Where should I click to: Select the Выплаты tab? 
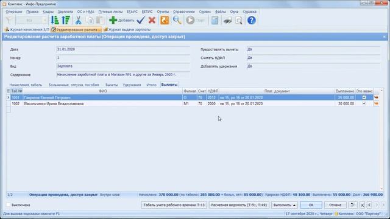(169, 85)
